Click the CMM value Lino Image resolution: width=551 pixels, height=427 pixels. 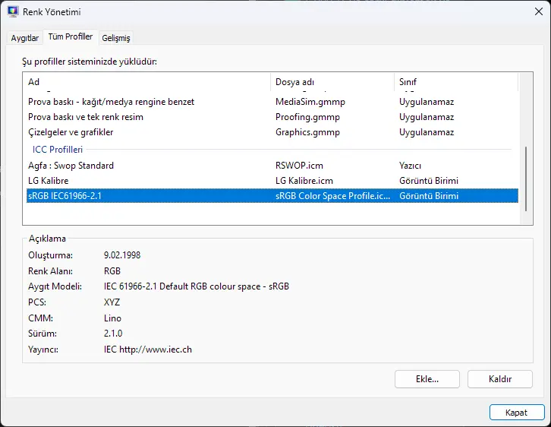[x=112, y=318]
